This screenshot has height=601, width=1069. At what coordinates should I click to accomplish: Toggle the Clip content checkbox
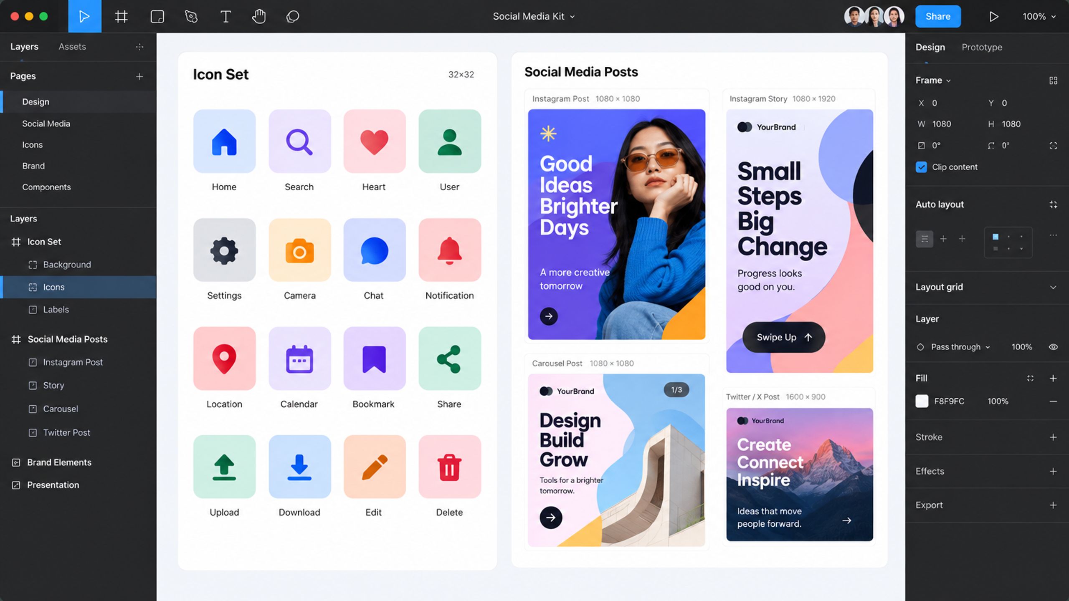(x=921, y=167)
